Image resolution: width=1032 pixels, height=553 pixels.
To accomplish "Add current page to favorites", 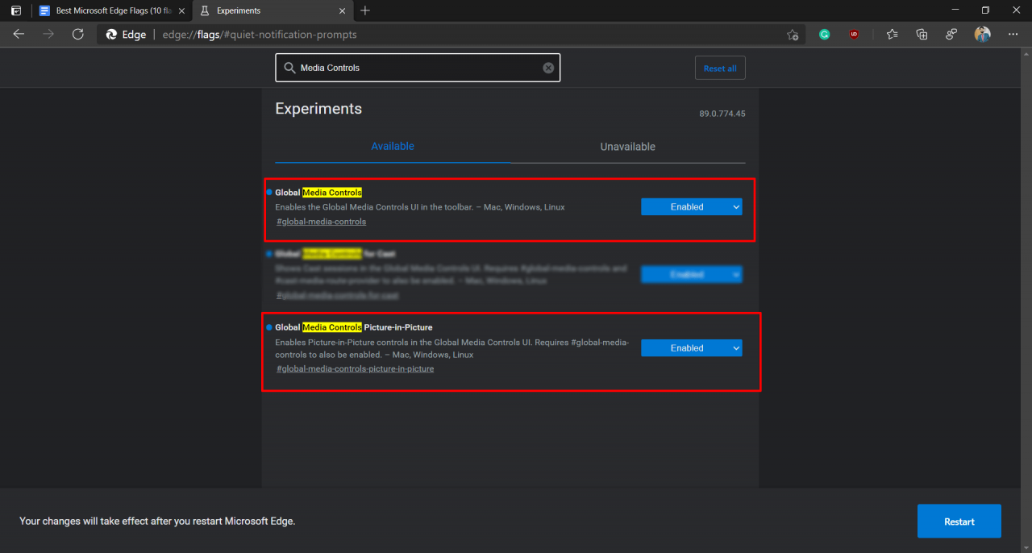I will pos(793,35).
